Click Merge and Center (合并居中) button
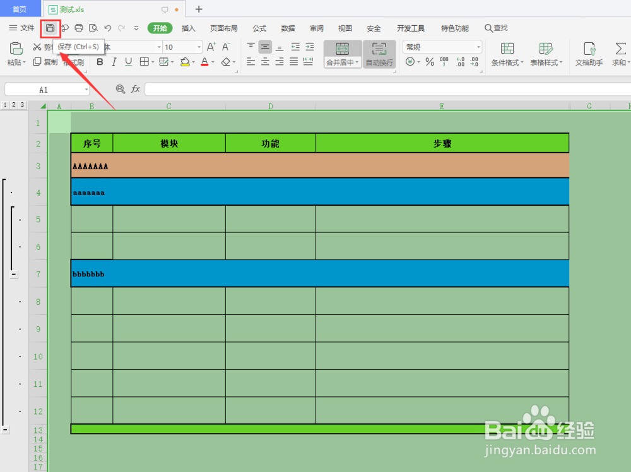The image size is (631, 472). coord(343,54)
